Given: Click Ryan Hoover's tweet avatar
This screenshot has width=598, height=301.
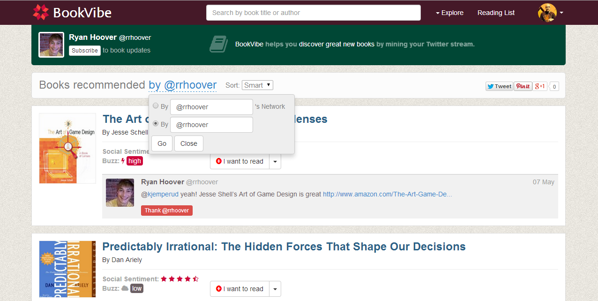Looking at the screenshot, I should tap(120, 193).
